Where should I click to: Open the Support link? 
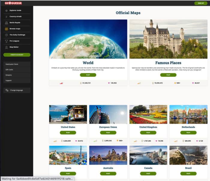click(17, 80)
